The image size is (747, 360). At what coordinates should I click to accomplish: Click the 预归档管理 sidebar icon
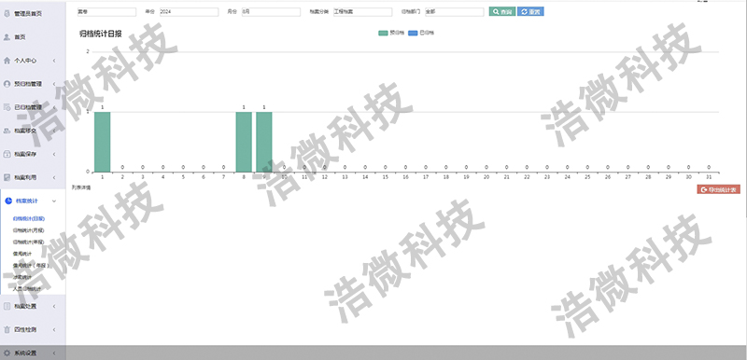7,84
